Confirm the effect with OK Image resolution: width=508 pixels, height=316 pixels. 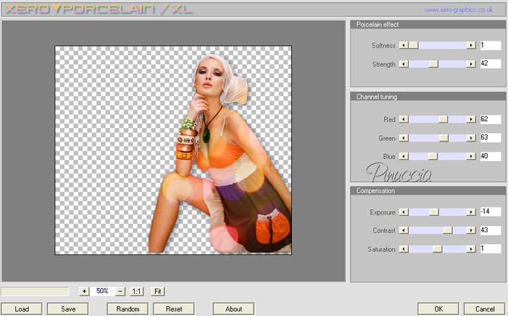(438, 309)
